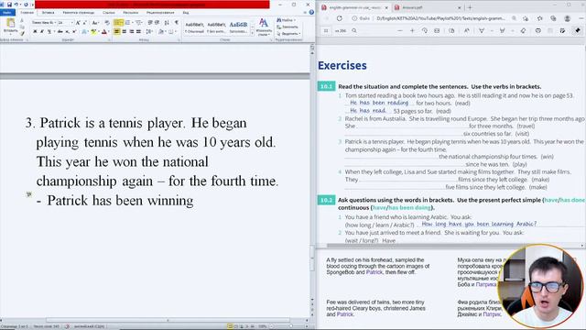Open a new browser tab
Viewport: 586px width, 330px height.
(x=470, y=7)
